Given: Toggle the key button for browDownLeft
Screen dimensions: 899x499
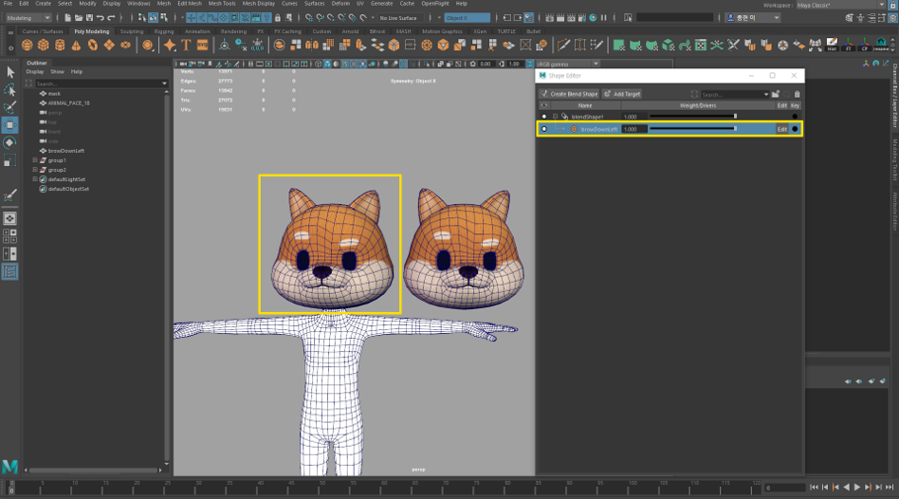Looking at the screenshot, I should 795,129.
